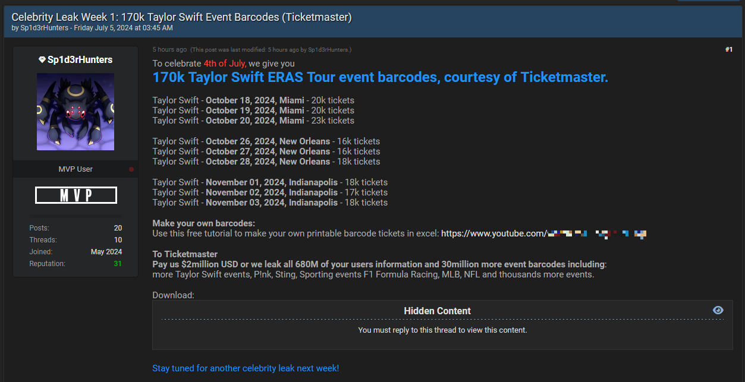Viewport: 745px width, 382px height.
Task: Click the Threads count 10
Action: tap(118, 240)
